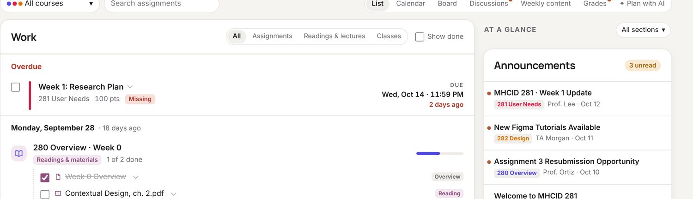
Task: Open Plan with AI sparkle button
Action: (x=642, y=4)
